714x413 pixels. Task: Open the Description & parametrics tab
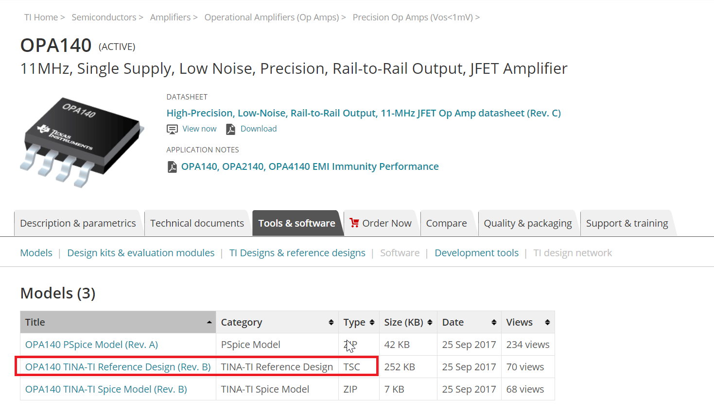point(78,223)
